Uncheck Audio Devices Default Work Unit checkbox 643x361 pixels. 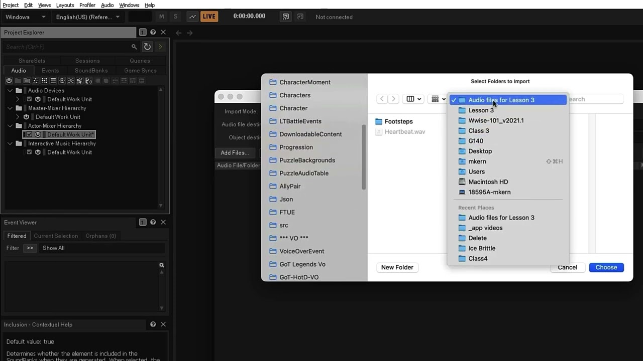29,99
